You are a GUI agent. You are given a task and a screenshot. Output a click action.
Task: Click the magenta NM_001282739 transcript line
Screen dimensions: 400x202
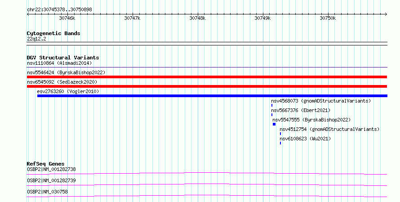tap(207, 185)
